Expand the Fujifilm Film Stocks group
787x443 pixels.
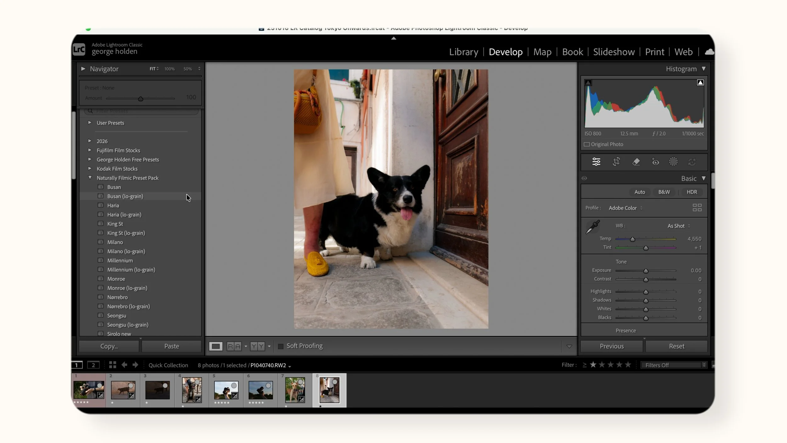click(90, 150)
